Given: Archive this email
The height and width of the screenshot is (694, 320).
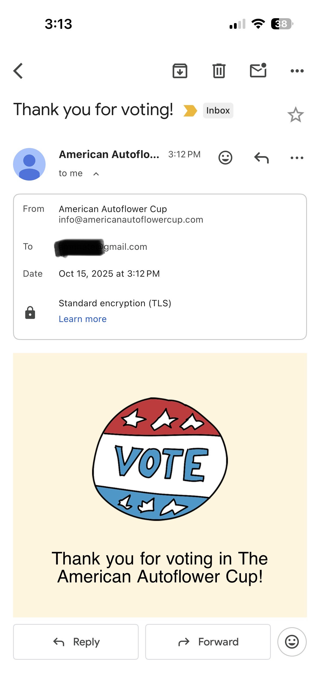Looking at the screenshot, I should 180,71.
